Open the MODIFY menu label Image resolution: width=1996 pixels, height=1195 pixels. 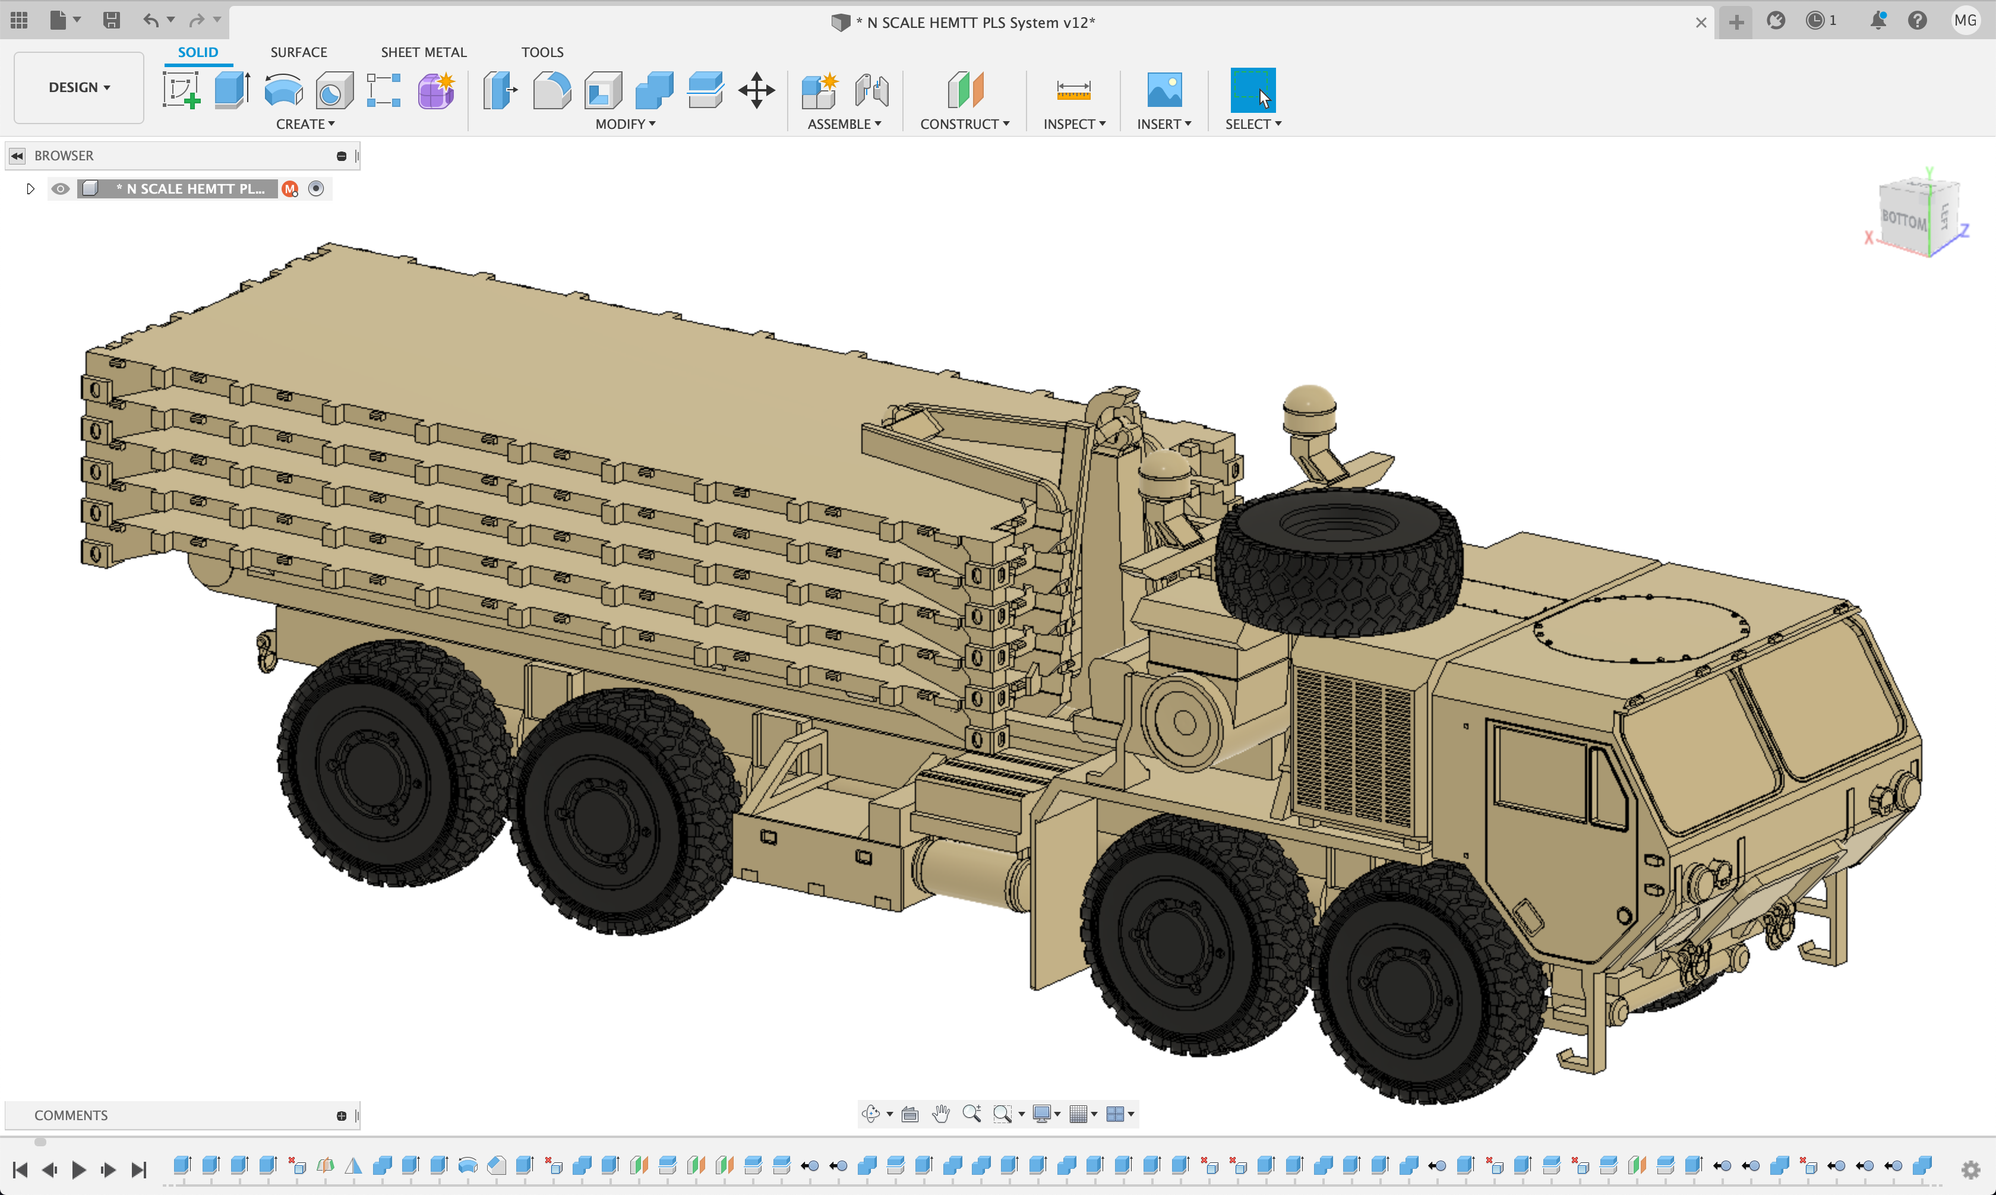[625, 124]
